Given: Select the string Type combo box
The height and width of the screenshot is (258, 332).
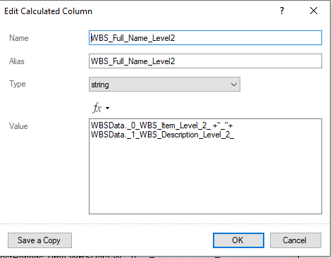Looking at the screenshot, I should click(164, 85).
